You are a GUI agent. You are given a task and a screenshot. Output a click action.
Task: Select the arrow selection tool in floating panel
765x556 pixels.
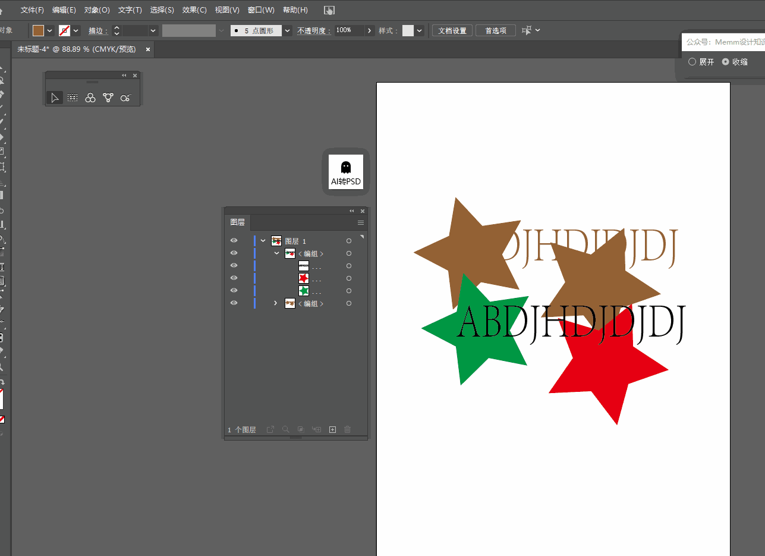pos(55,98)
